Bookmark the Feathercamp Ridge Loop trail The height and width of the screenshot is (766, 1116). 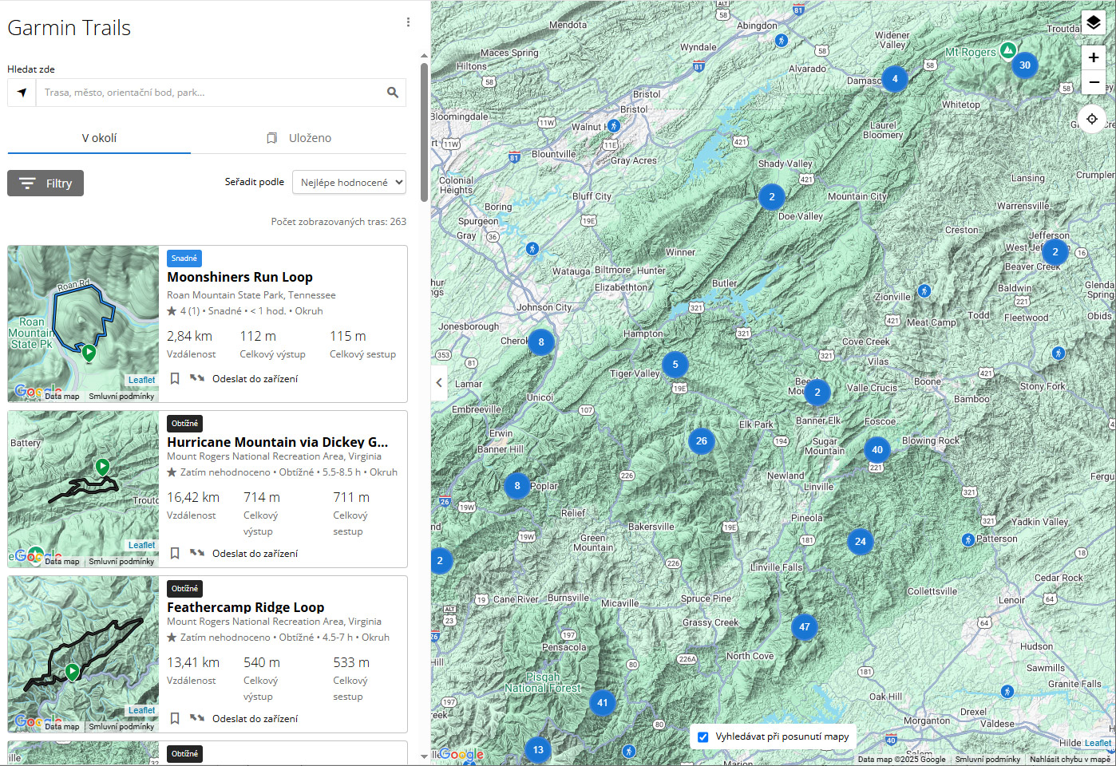[175, 718]
